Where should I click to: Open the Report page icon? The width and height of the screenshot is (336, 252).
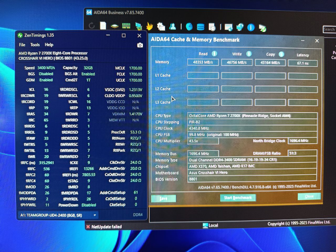coord(103,26)
